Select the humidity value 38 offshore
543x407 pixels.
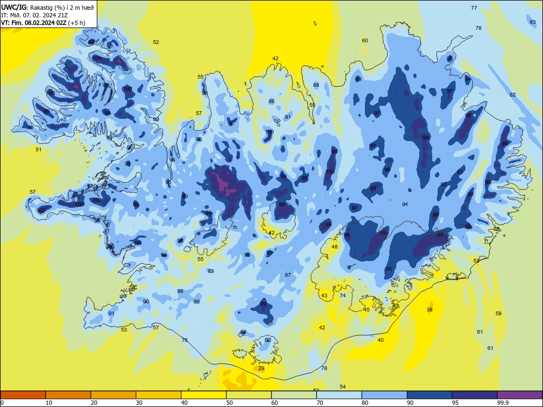click(x=430, y=310)
